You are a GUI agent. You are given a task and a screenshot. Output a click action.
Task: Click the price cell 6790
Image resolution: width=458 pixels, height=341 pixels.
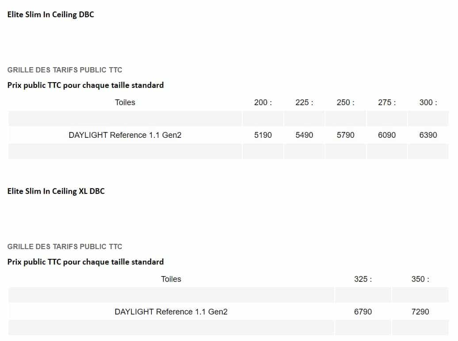[x=363, y=312]
